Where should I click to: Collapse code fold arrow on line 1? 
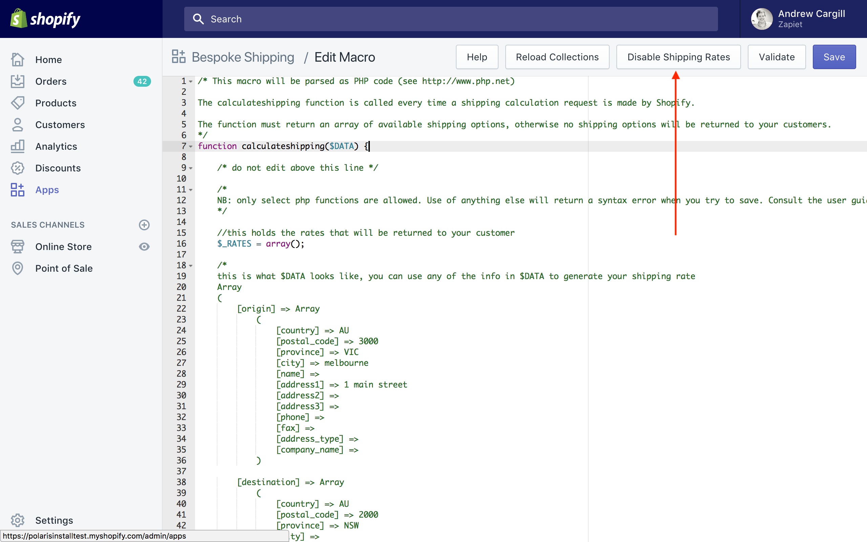(191, 82)
